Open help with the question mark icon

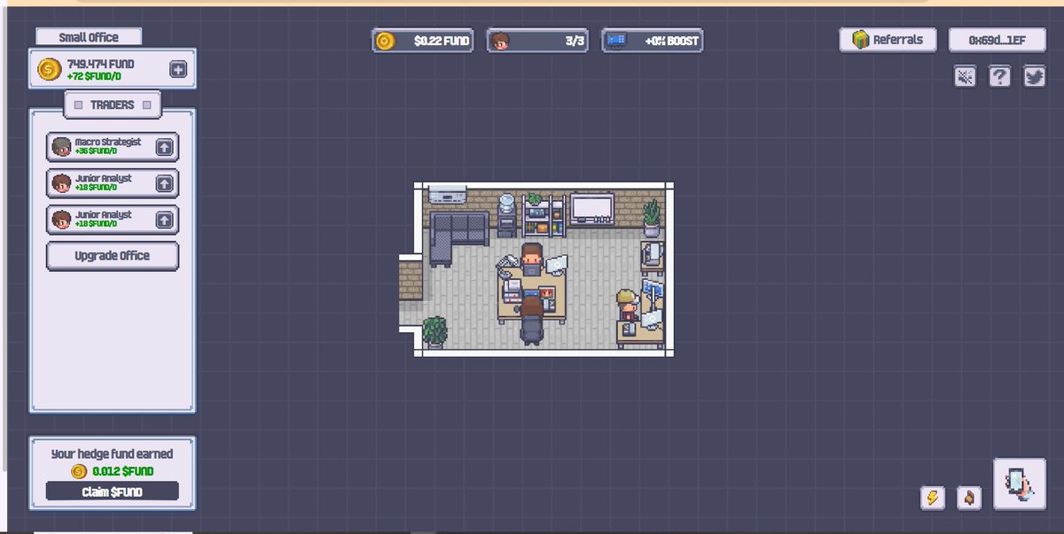tap(1000, 76)
